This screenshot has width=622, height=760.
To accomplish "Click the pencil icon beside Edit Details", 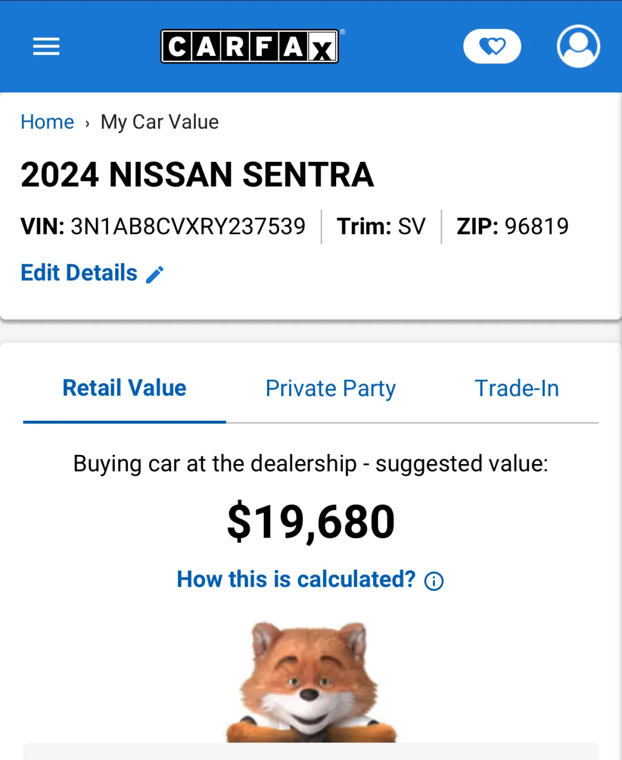I will point(155,274).
